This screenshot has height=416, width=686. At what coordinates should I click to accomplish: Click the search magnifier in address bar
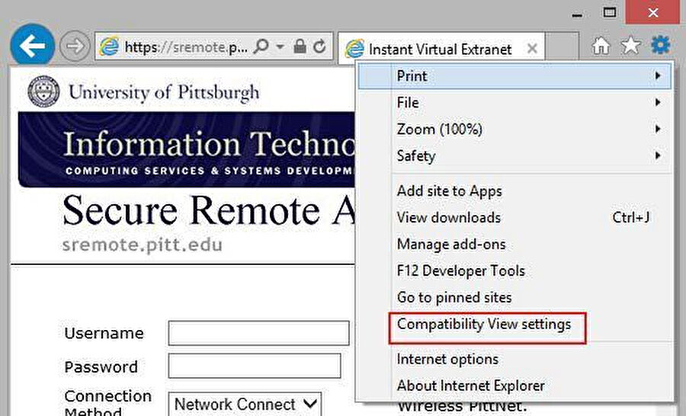[x=261, y=46]
